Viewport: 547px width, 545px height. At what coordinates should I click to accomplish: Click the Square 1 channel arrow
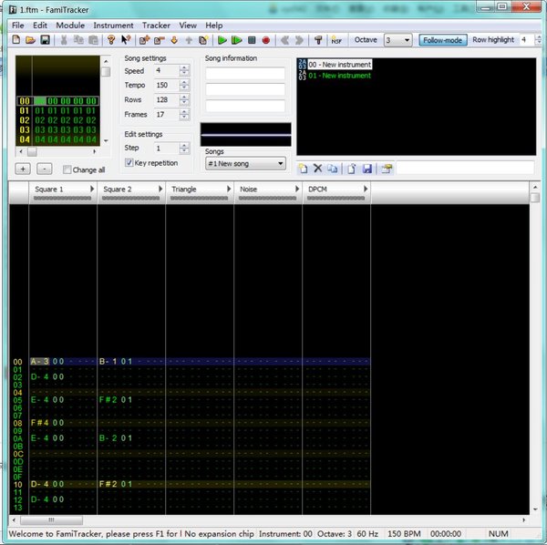click(93, 189)
